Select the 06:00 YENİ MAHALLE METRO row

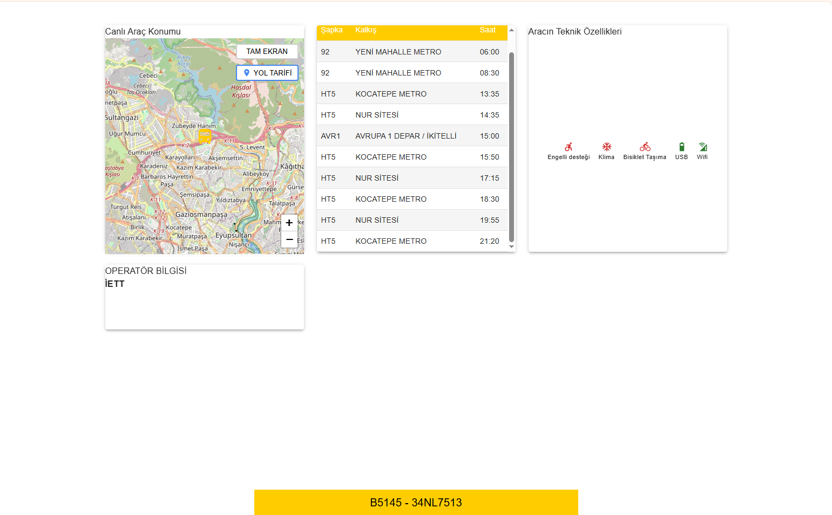point(411,52)
